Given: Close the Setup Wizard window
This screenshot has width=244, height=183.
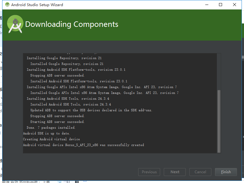Looking at the screenshot, I should click(235, 5).
